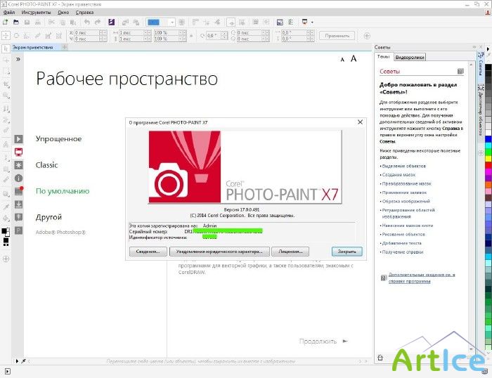Click the larger A to increase text size
Viewport: 492px width, 378px height.
click(355, 59)
